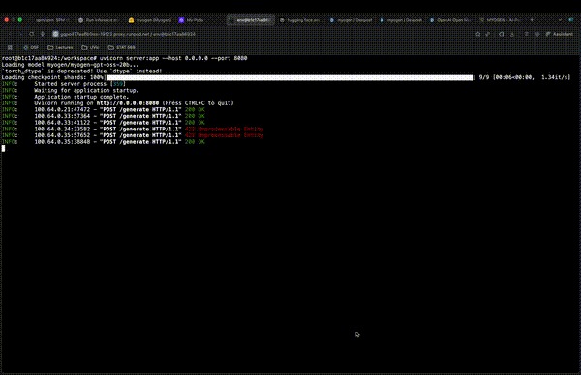Screen dimensions: 581x375
Task: Click 'Waiting for application startup.' line
Action: click(x=86, y=90)
